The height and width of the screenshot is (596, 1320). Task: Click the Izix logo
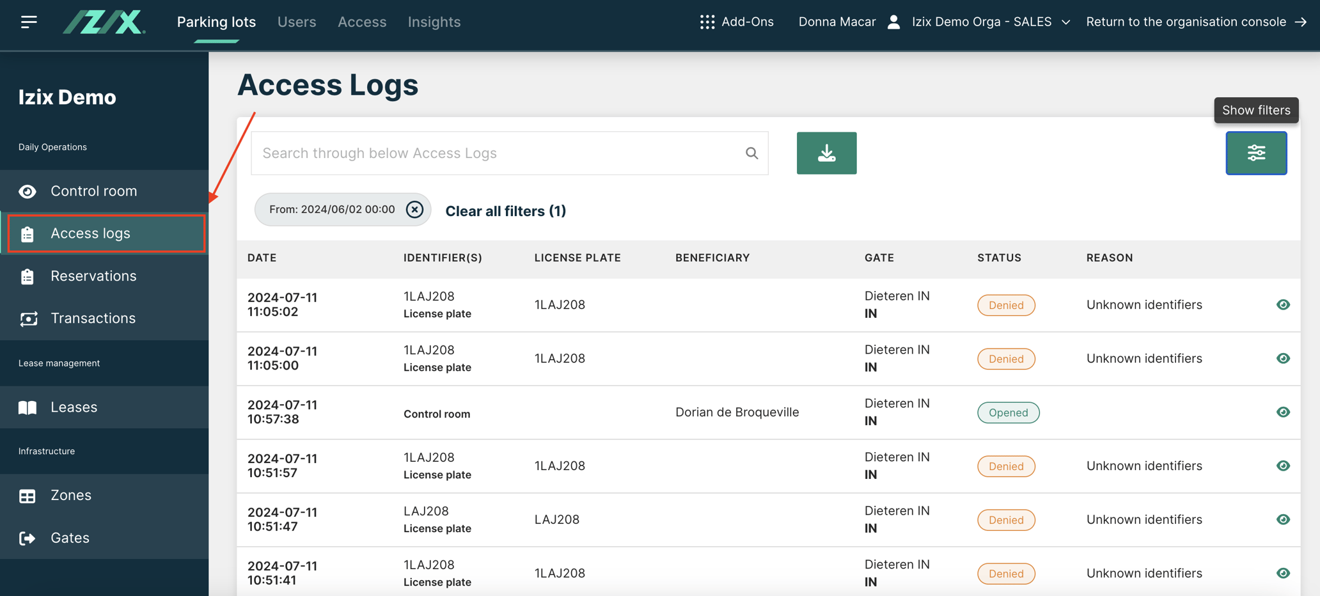[104, 21]
